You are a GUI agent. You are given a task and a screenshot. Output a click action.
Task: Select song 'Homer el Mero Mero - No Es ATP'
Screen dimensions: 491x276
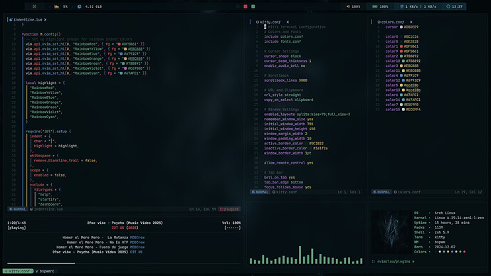(97, 242)
